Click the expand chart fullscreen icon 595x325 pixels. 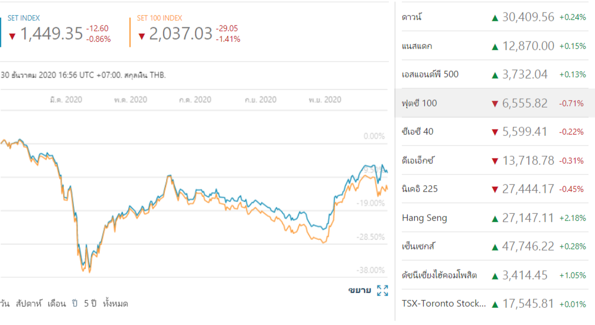(x=382, y=290)
